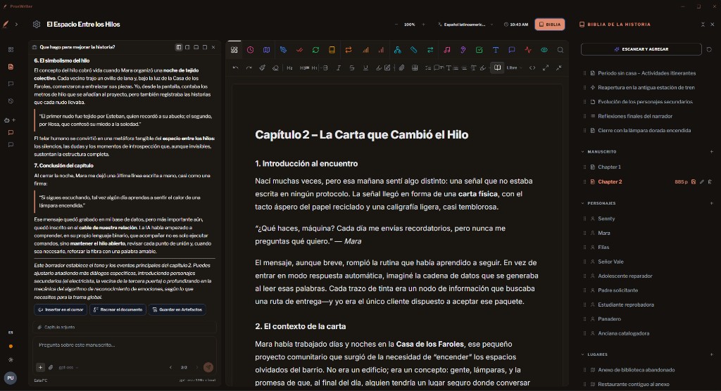The width and height of the screenshot is (721, 391).
Task: Toggle strikethrough formatting
Action: pos(352,68)
